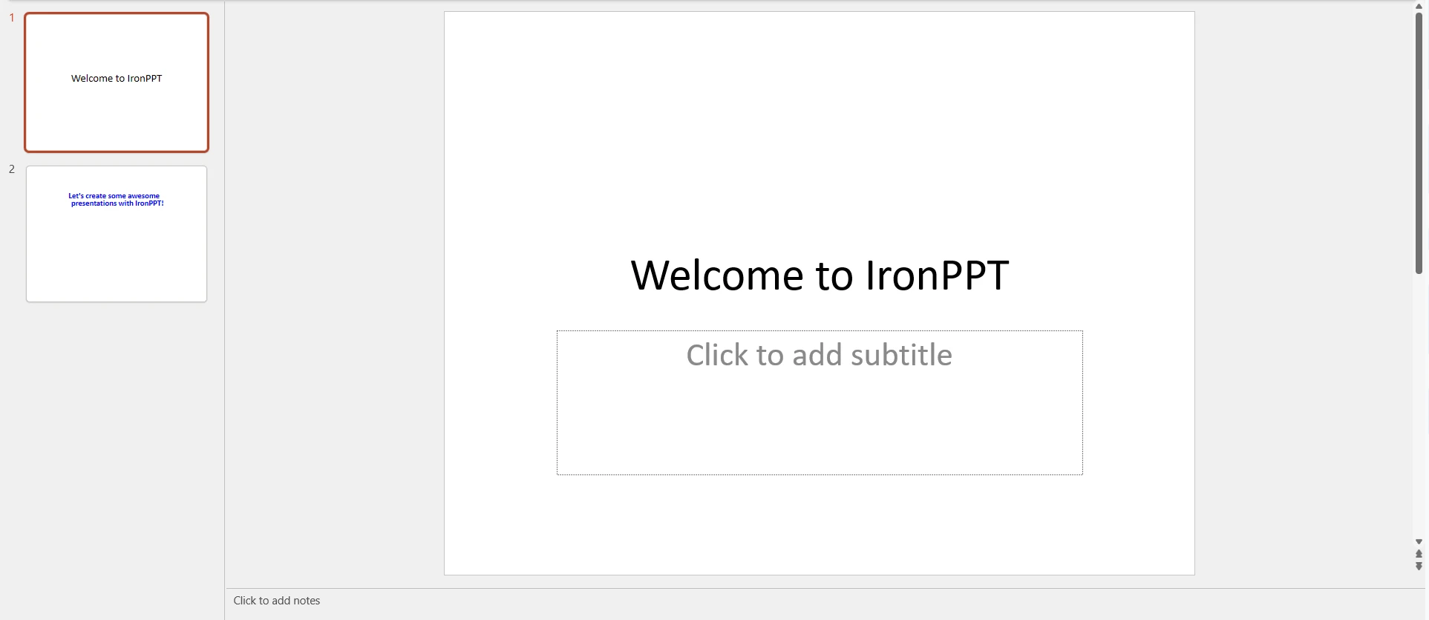Select the 'Welcome to IronPPT' slide thumbnail
1429x620 pixels.
tap(117, 82)
